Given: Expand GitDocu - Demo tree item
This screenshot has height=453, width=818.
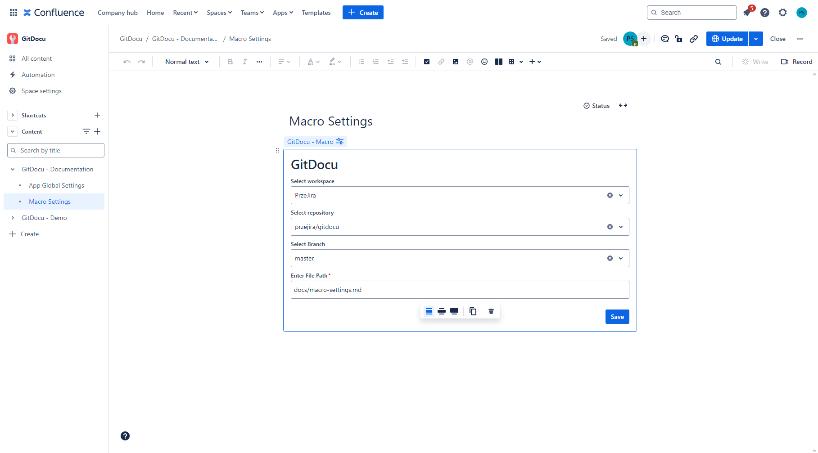Looking at the screenshot, I should tap(13, 218).
